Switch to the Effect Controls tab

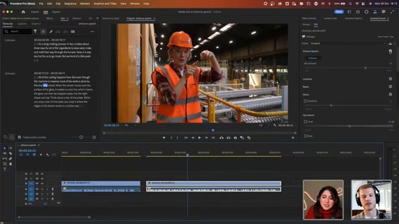pyautogui.click(x=309, y=19)
